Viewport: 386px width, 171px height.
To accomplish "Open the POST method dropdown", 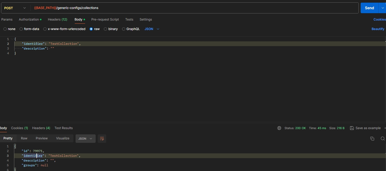I will point(15,8).
